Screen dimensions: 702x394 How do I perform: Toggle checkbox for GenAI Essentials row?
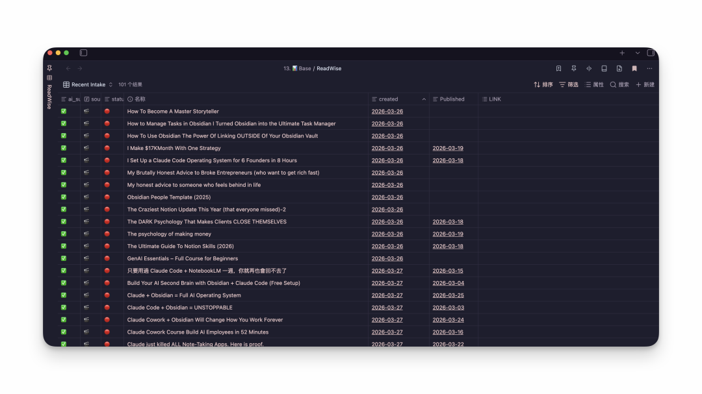(64, 258)
